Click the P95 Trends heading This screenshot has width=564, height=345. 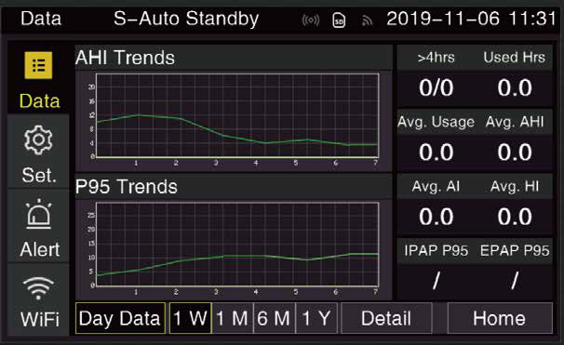(127, 187)
